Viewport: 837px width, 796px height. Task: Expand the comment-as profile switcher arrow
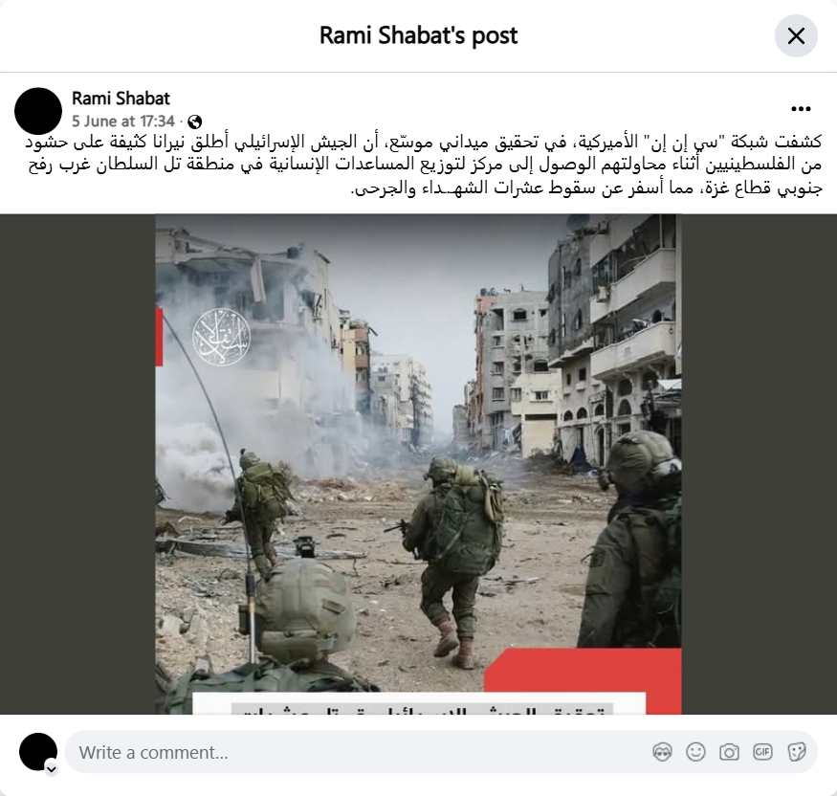point(52,769)
